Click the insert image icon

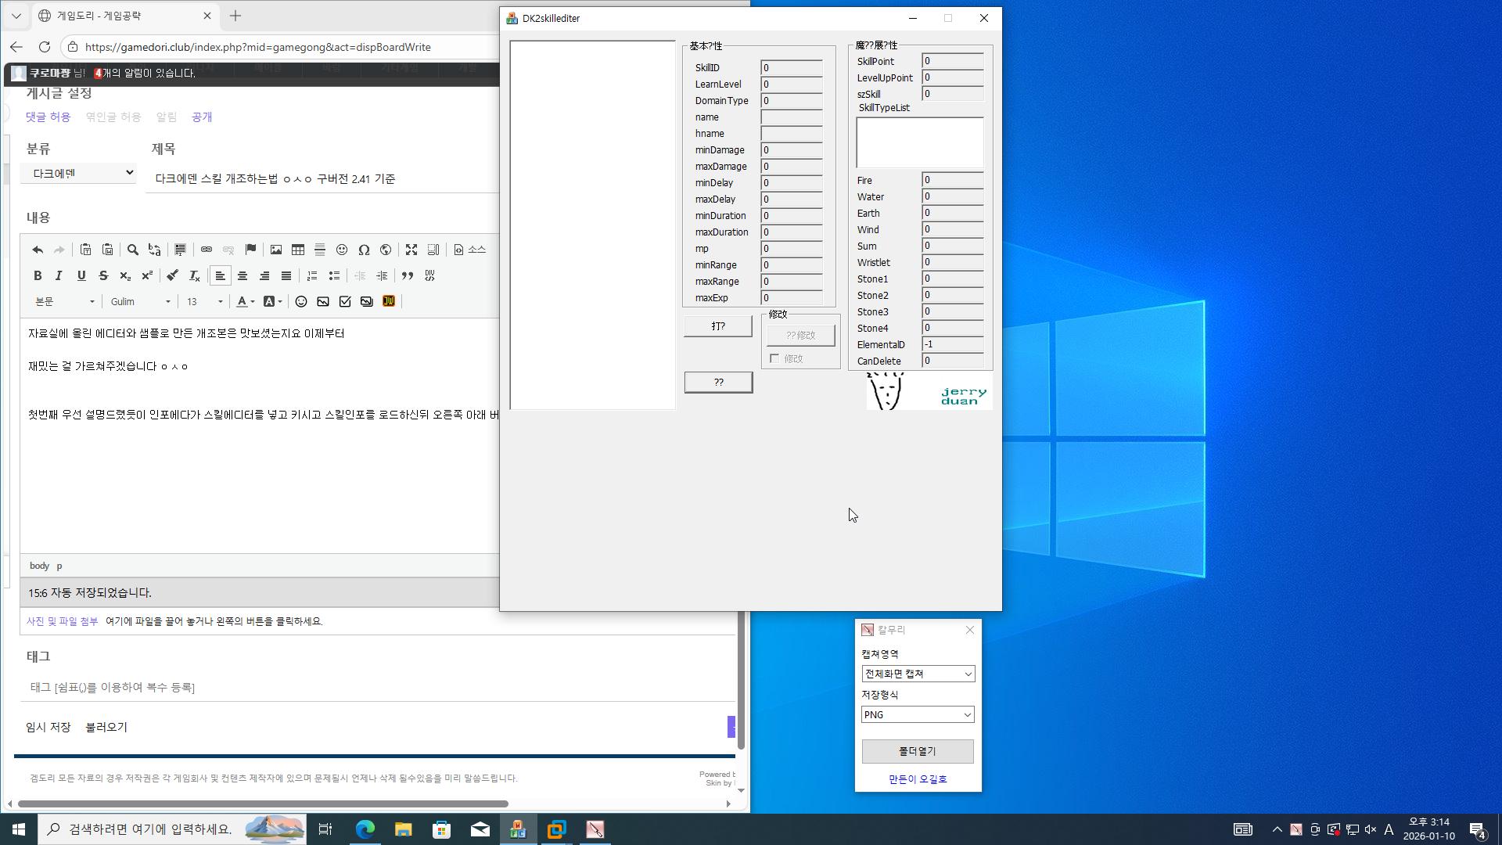tap(276, 250)
